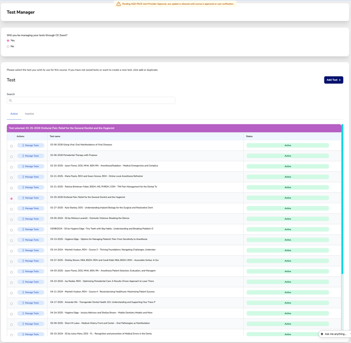Open Manage Tests for Domestic Violence test
Screen dimensions: 351x343
point(30,219)
